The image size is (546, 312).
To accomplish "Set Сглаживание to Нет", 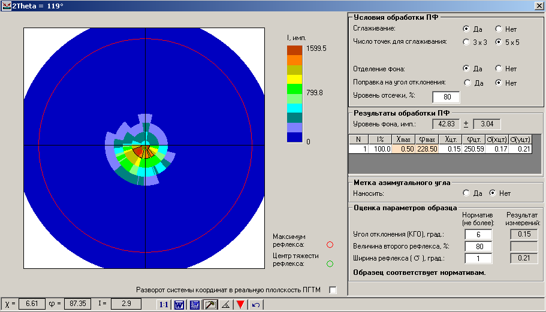I will click(499, 29).
